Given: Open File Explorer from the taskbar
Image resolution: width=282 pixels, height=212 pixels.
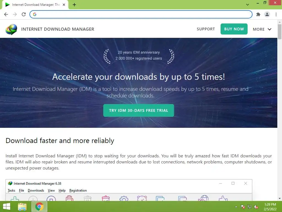Looking at the screenshot, I should (x=22, y=206).
